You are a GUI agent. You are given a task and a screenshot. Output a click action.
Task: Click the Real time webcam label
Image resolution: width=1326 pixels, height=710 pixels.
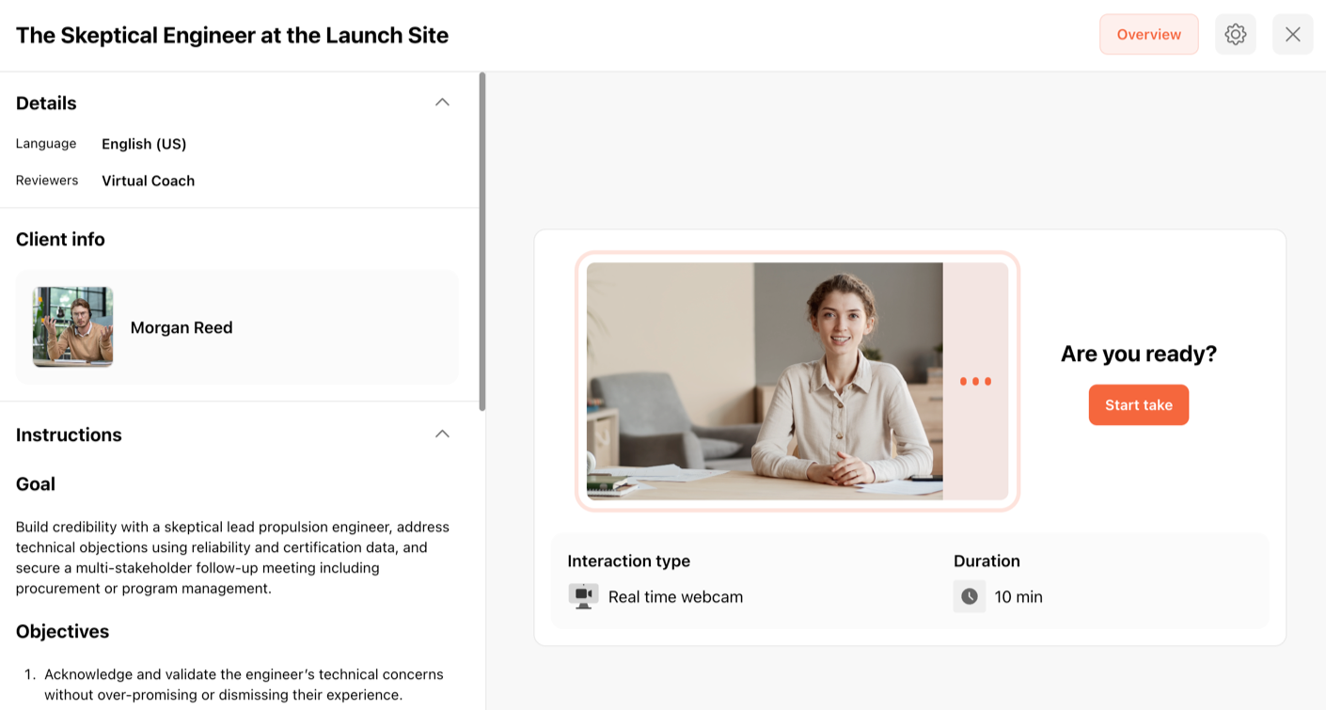[x=675, y=597]
